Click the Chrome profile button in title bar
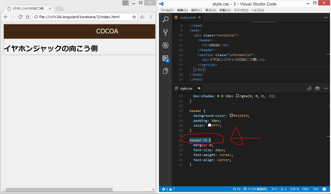The image size is (331, 194). 125,3
